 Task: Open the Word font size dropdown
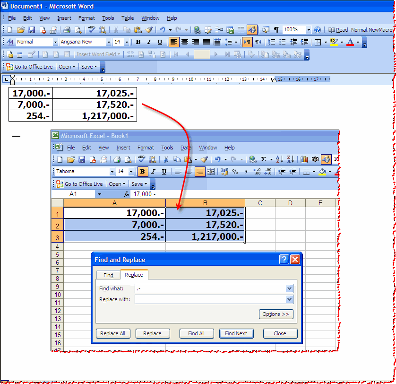(127, 42)
